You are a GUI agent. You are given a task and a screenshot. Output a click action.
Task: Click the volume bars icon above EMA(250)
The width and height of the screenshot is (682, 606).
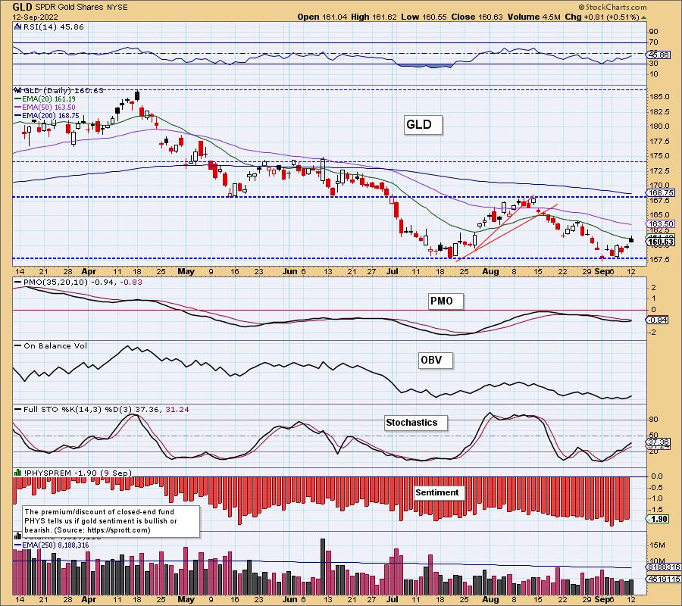coord(18,536)
